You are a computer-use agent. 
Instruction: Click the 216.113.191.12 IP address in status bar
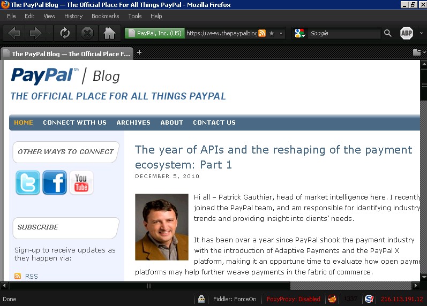402,299
